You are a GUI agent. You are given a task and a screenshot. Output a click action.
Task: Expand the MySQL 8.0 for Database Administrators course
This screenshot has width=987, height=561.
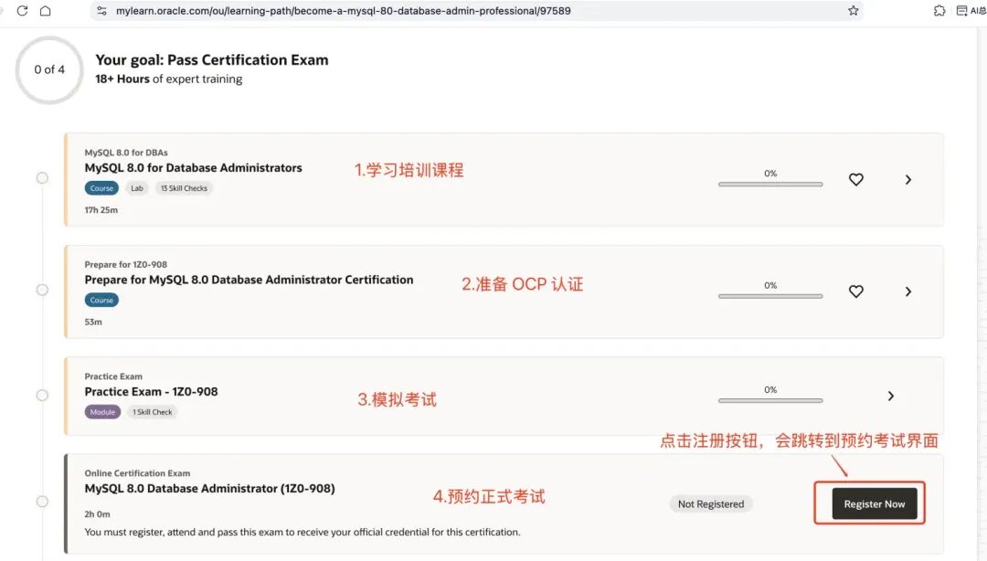coord(907,180)
